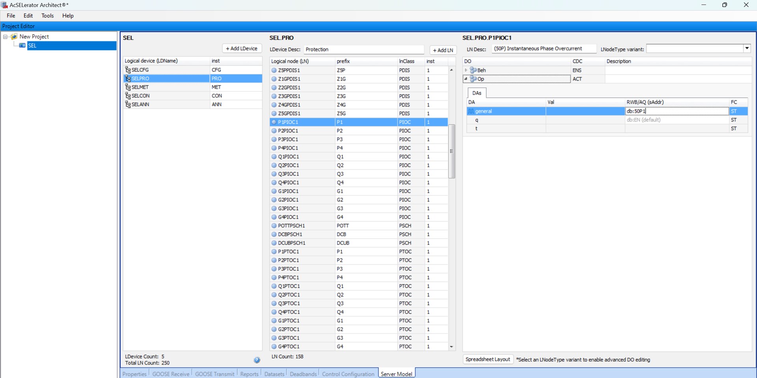Switch to the GOOSE Transmit tab

point(214,374)
